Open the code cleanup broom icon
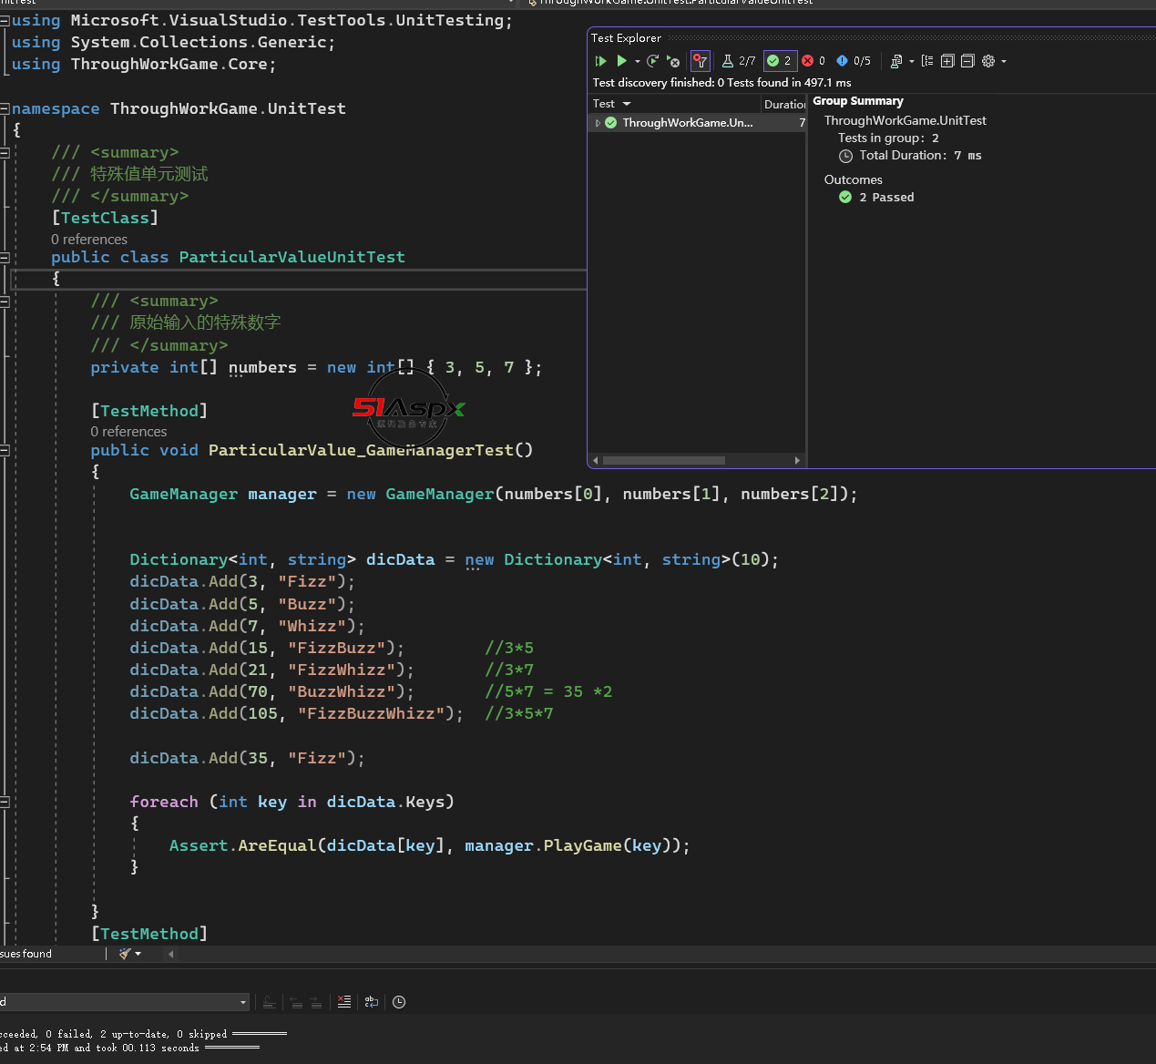This screenshot has width=1156, height=1064. (x=125, y=954)
